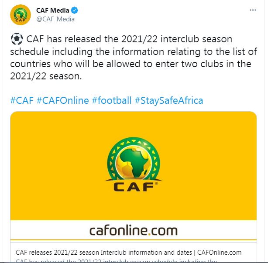Open the CAF Media profile avatar
Image resolution: width=268 pixels, height=263 pixels.
(20, 15)
